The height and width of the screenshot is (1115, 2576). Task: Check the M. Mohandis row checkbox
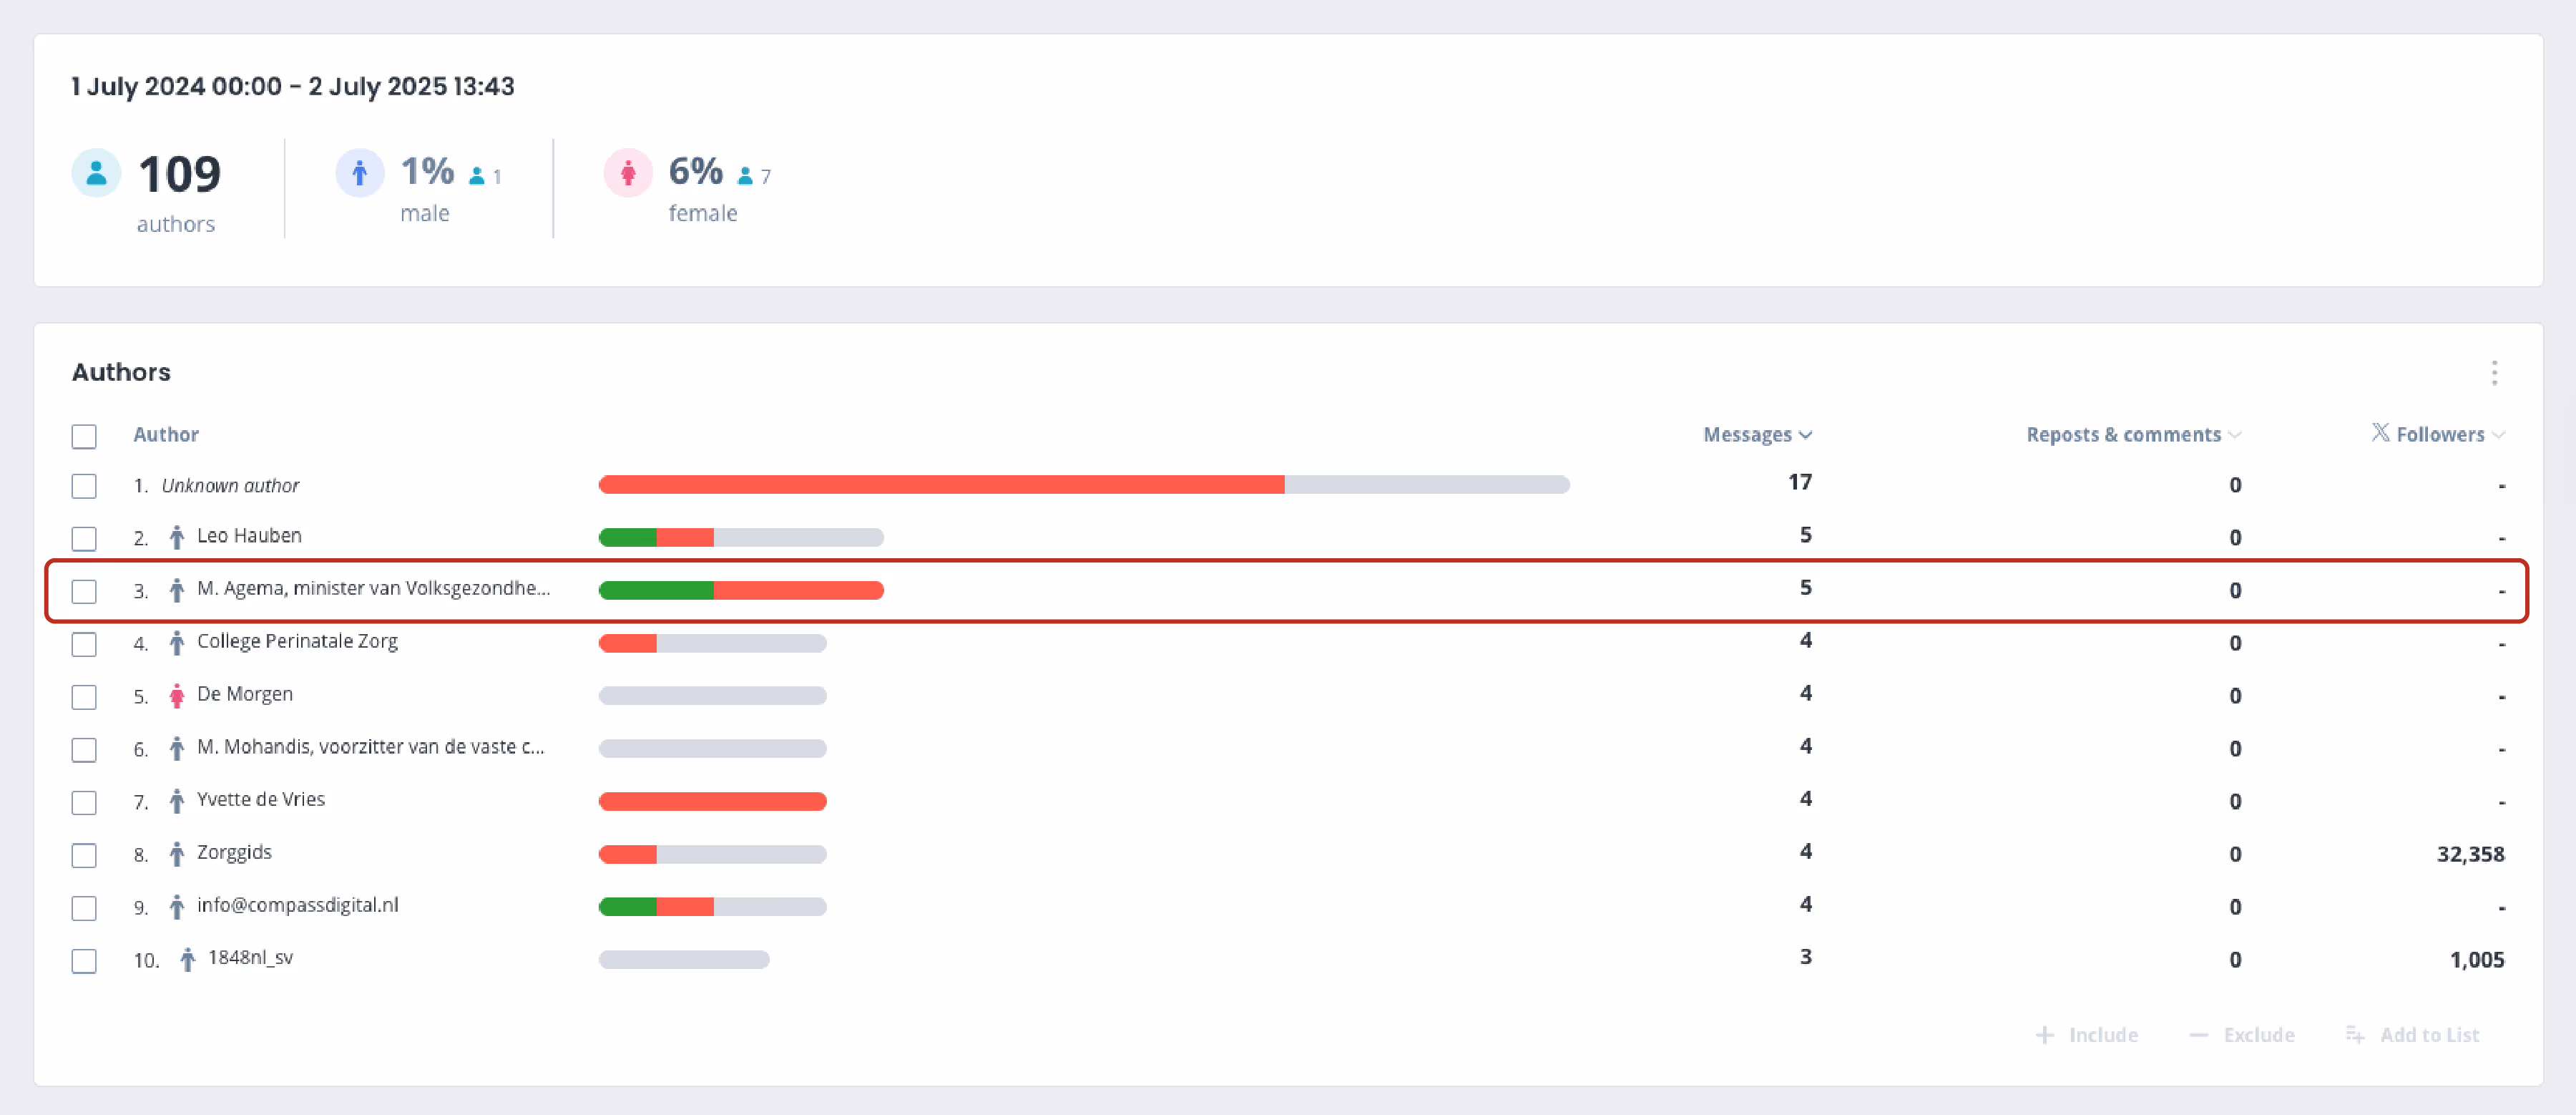[x=84, y=750]
